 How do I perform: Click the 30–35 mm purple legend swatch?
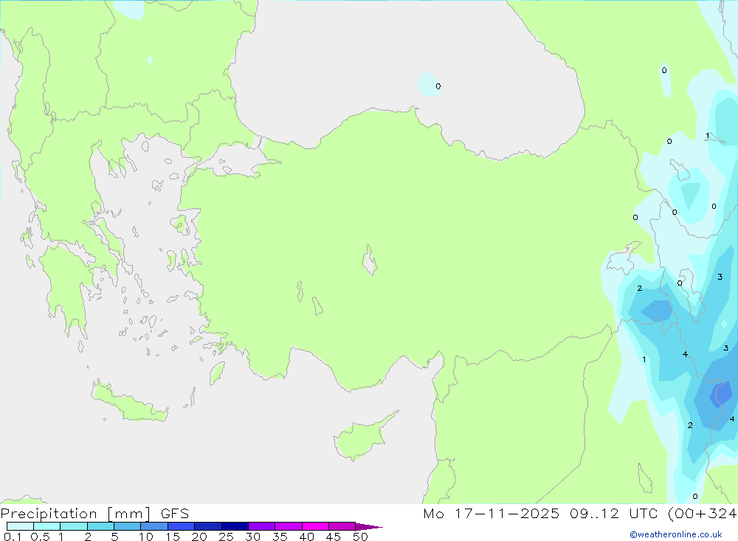pos(262,526)
